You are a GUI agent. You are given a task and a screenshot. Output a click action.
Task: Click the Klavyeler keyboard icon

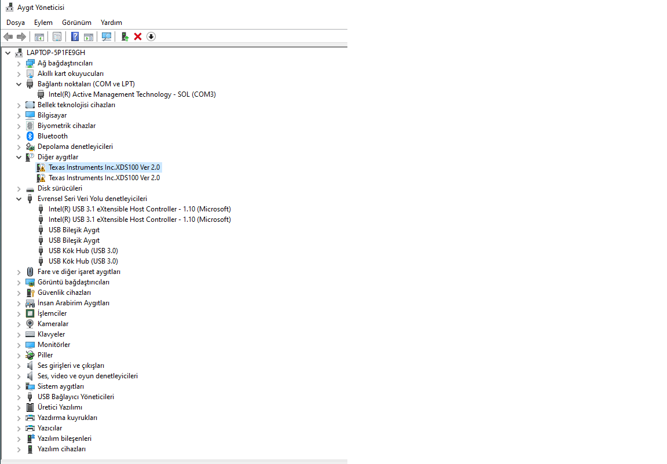[x=30, y=334]
